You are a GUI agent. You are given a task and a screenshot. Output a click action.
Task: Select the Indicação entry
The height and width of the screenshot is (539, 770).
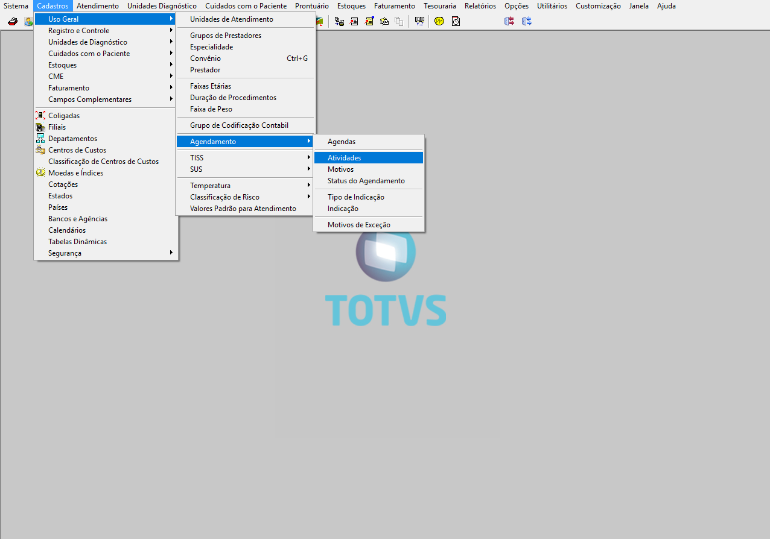pyautogui.click(x=369, y=209)
